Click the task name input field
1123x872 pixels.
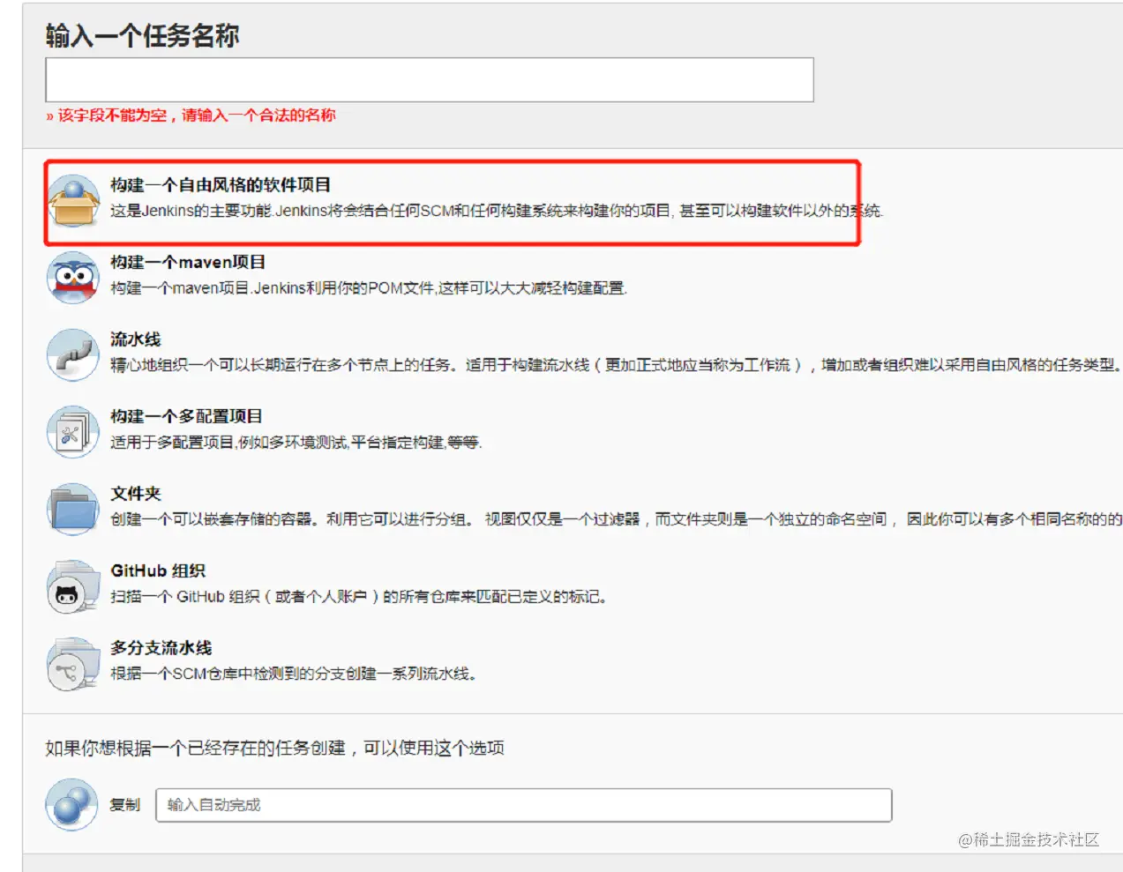(x=430, y=80)
